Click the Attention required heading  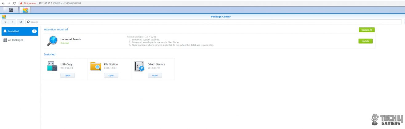(x=56, y=29)
